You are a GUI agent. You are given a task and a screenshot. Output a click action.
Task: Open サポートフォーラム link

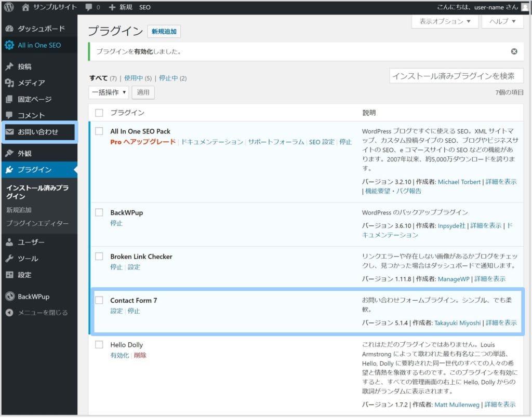276,142
